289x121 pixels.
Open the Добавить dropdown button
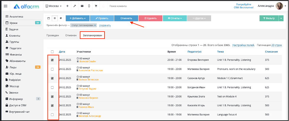[x=78, y=18]
